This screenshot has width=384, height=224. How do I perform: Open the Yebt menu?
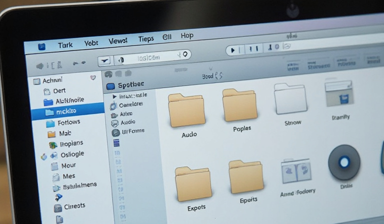point(91,43)
